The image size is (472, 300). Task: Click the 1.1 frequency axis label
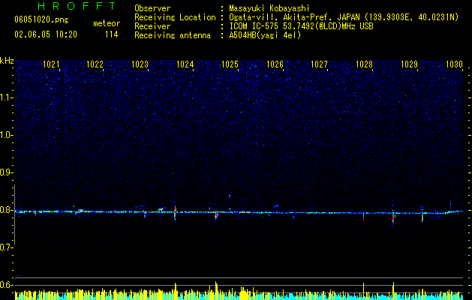[x=7, y=97]
